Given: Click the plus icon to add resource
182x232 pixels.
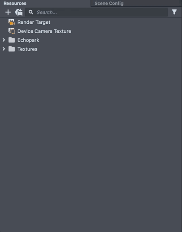Looking at the screenshot, I should click(x=8, y=12).
